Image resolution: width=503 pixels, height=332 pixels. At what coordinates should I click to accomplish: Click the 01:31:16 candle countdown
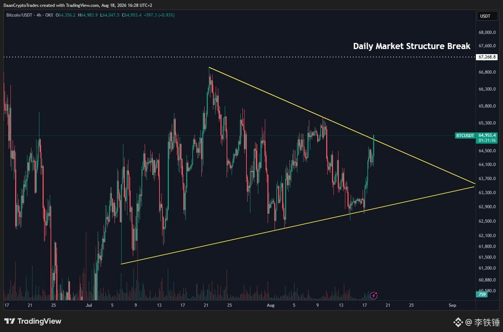487,140
